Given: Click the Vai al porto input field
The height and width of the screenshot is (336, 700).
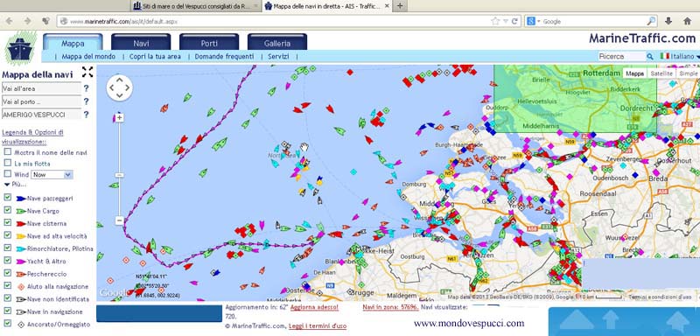Looking at the screenshot, I should coord(41,101).
